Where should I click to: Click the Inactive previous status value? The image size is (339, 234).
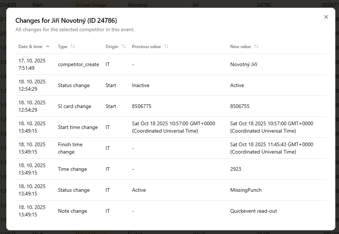point(141,85)
